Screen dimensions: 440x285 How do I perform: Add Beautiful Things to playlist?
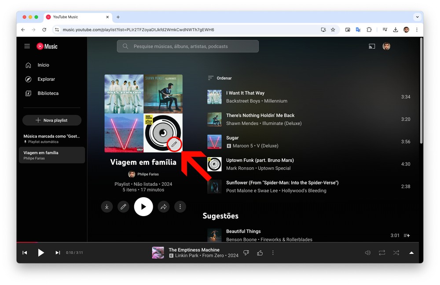tap(407, 235)
